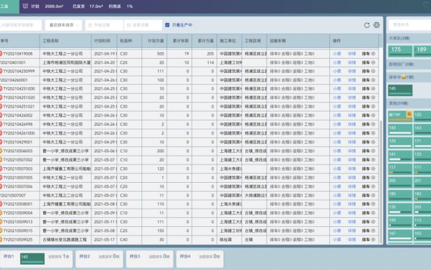Select vehicle card 125 in 其他 list
This screenshot has width=431, height=270.
tap(400, 143)
